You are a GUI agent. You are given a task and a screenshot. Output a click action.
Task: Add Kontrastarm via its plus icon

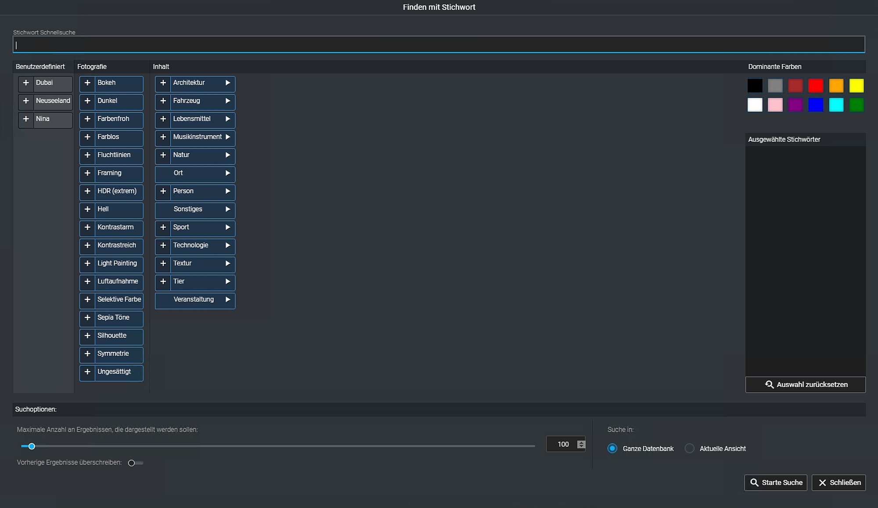[x=87, y=227]
